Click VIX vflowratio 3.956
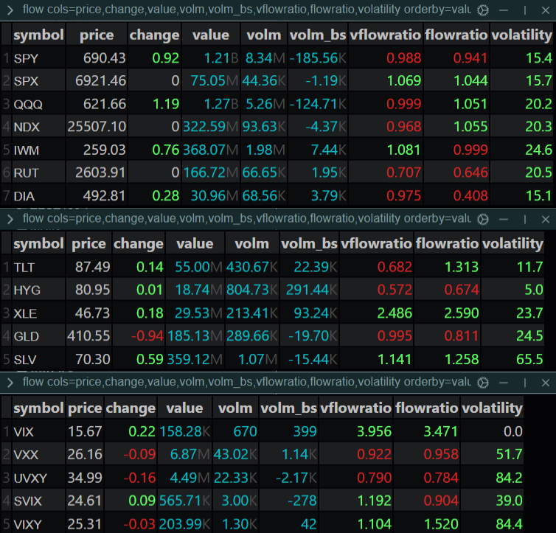Image resolution: width=556 pixels, height=533 pixels. (374, 431)
